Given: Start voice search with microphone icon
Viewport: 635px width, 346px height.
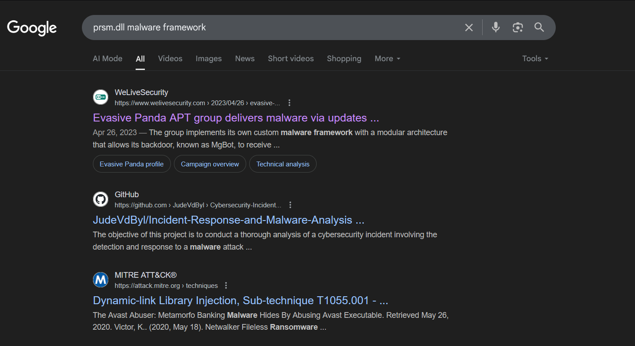Looking at the screenshot, I should 496,27.
